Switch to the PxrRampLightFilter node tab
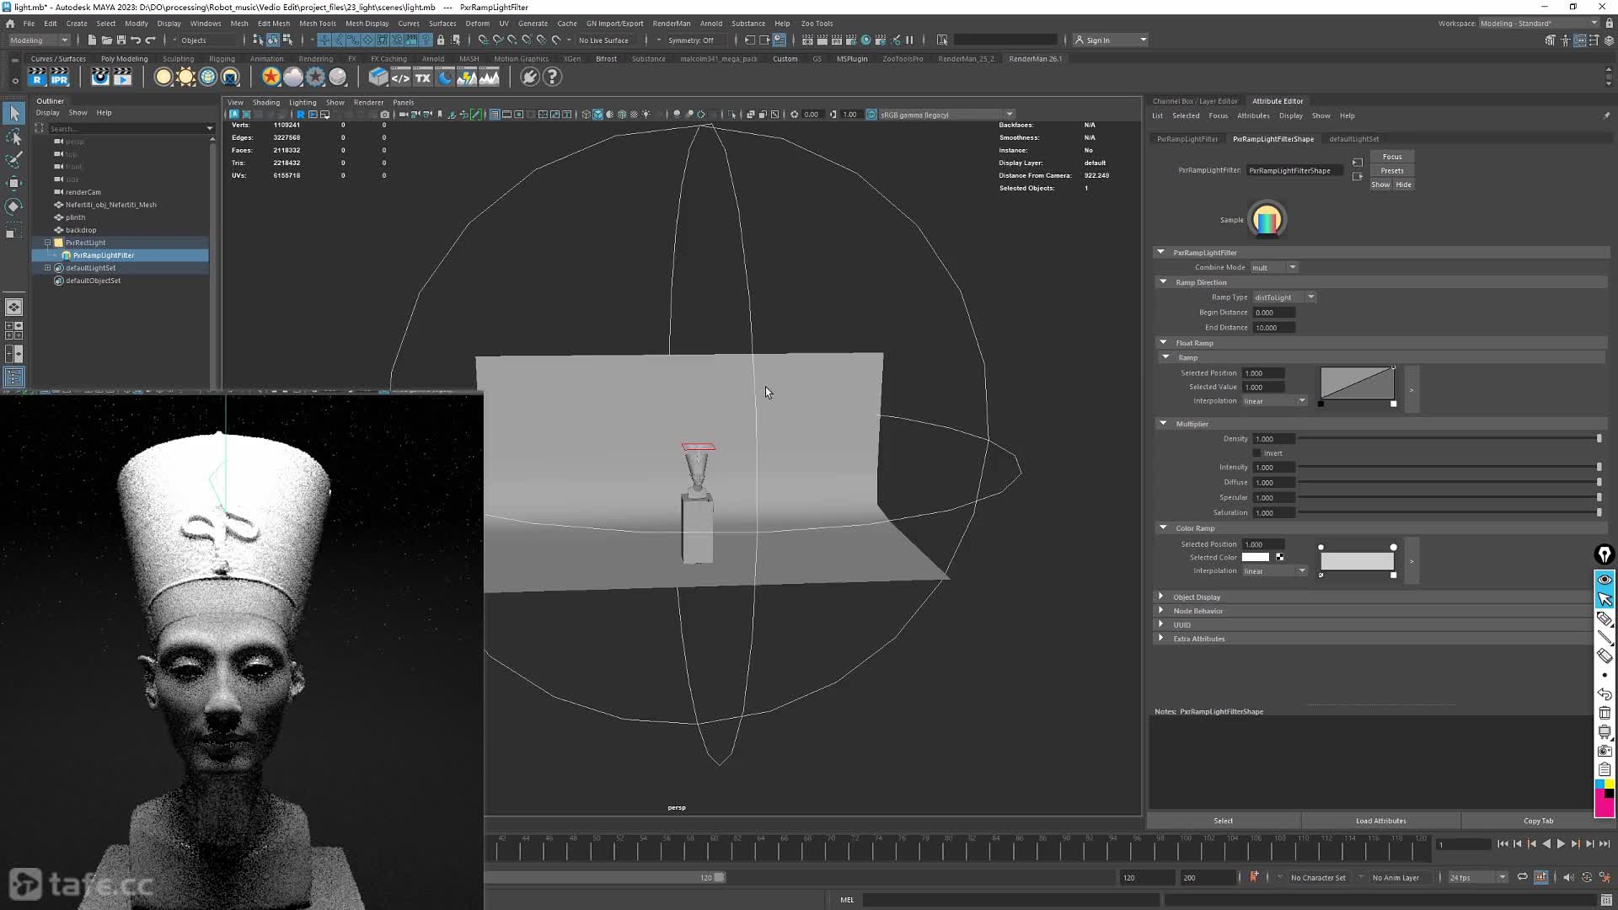 point(1187,139)
